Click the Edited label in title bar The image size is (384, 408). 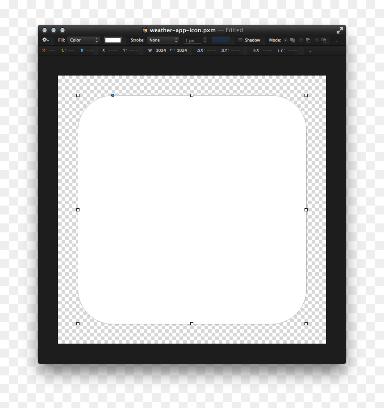(x=234, y=30)
